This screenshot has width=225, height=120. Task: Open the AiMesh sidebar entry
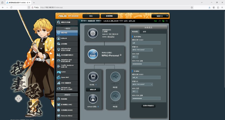(x=67, y=38)
